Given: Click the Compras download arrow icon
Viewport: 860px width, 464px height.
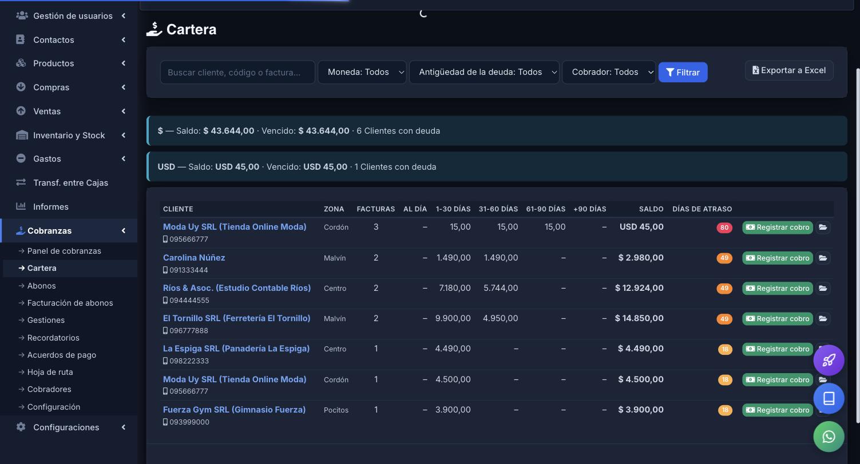Looking at the screenshot, I should click(x=21, y=87).
